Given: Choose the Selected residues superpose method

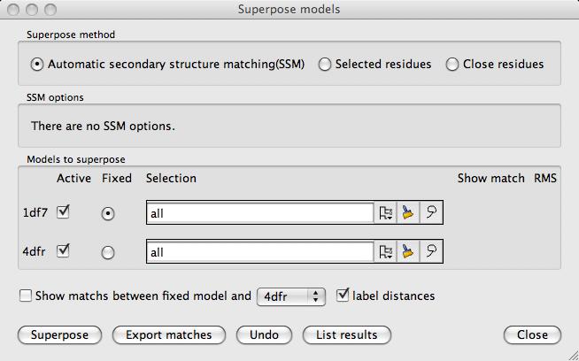Looking at the screenshot, I should pos(325,64).
